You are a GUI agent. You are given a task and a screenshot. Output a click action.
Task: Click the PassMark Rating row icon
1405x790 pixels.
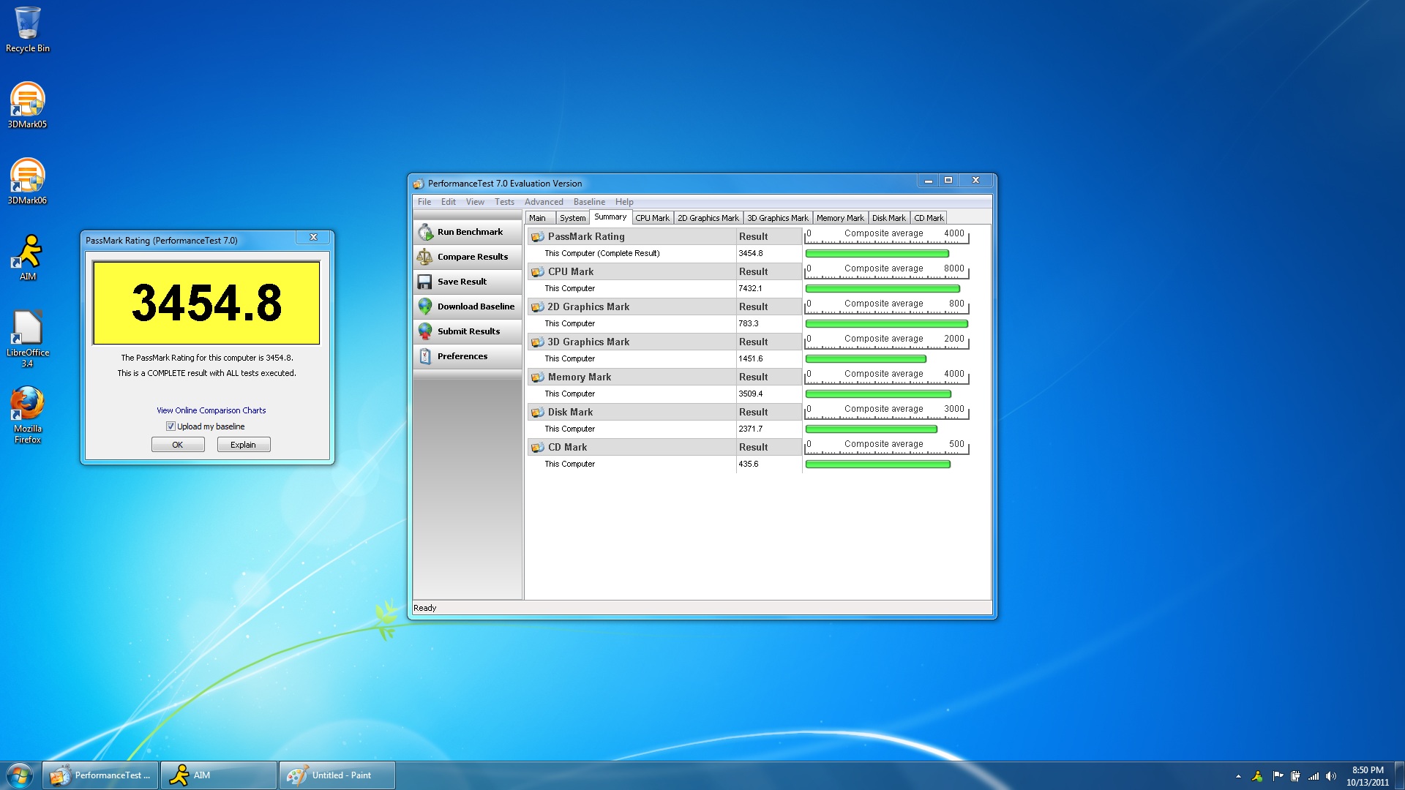click(x=538, y=236)
